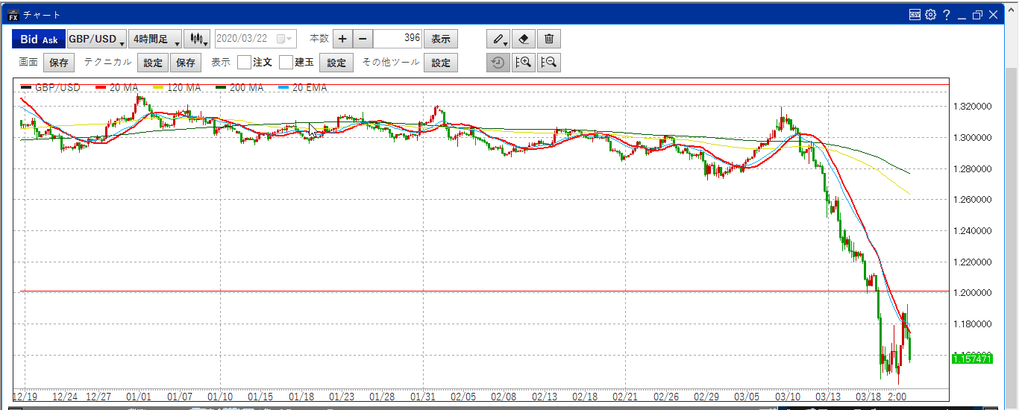Image resolution: width=1019 pixels, height=410 pixels.
Task: Maximize the chart window
Action: [977, 14]
